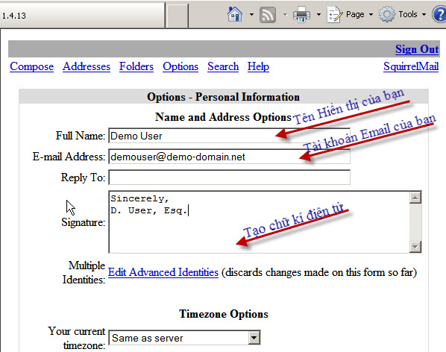Open Edit Advanced Identities link
Screen dimensions: 446x352
coord(163,272)
